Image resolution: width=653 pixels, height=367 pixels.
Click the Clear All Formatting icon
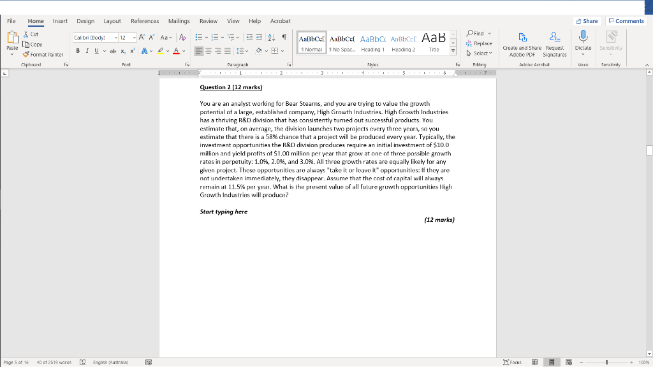(x=182, y=38)
